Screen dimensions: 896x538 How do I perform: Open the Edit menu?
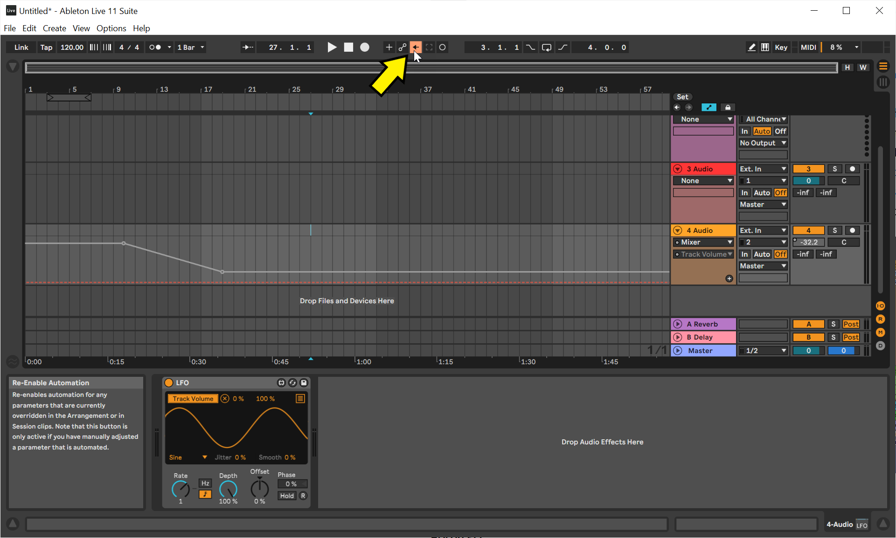pos(29,28)
